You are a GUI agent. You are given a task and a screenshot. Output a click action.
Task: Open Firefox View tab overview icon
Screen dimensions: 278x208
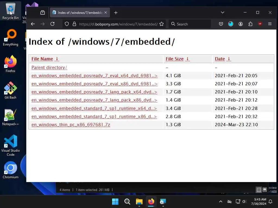tap(43, 12)
